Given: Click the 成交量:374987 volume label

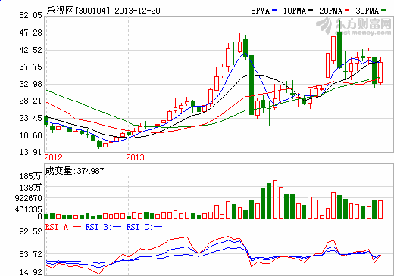Looking at the screenshot, I should click(74, 171).
